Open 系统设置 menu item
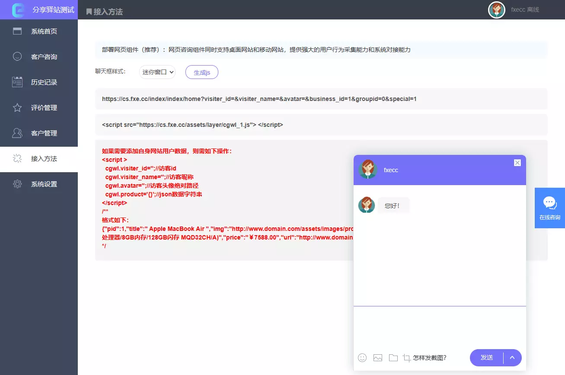The width and height of the screenshot is (565, 375). (39, 184)
